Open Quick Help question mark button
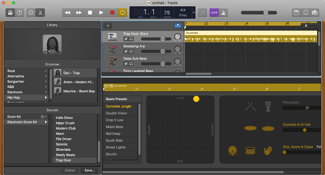325x175 pixels. (19, 13)
